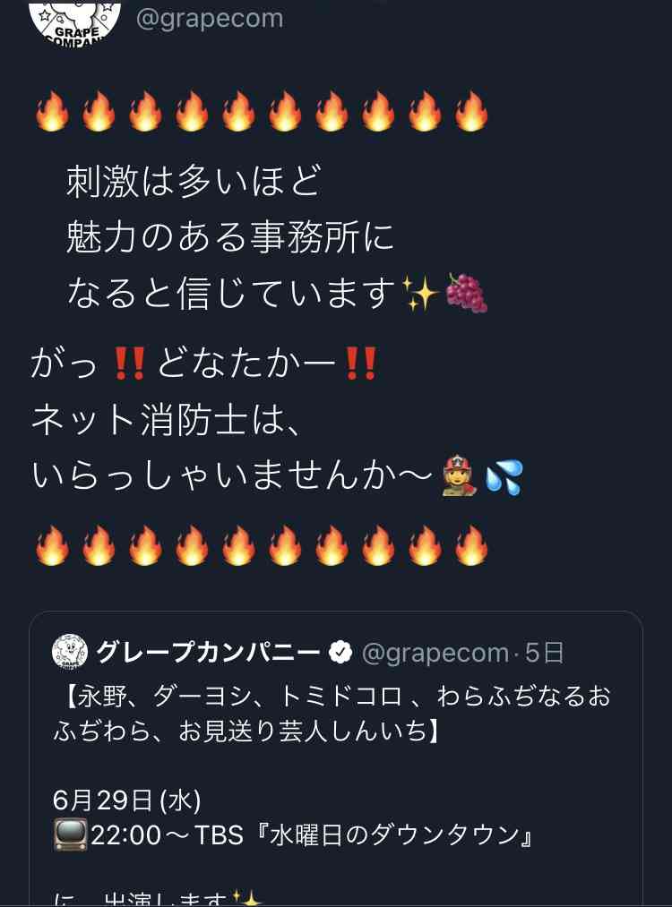Open @grapecom handle in quoted tweet
The image size is (672, 907).
point(435,653)
